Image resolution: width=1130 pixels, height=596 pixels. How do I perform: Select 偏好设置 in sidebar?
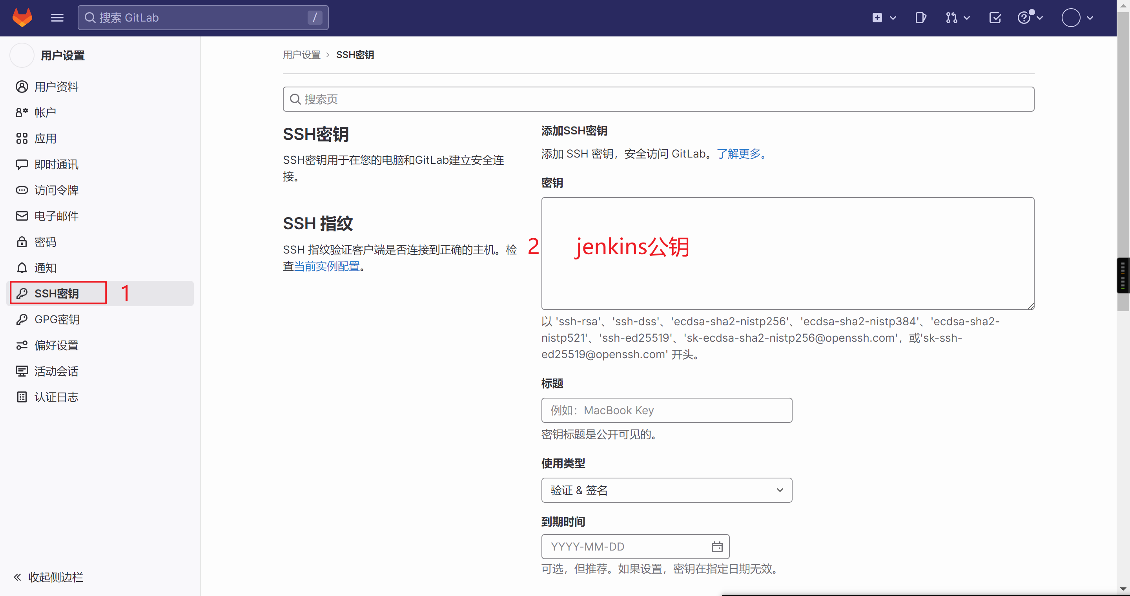click(x=56, y=345)
